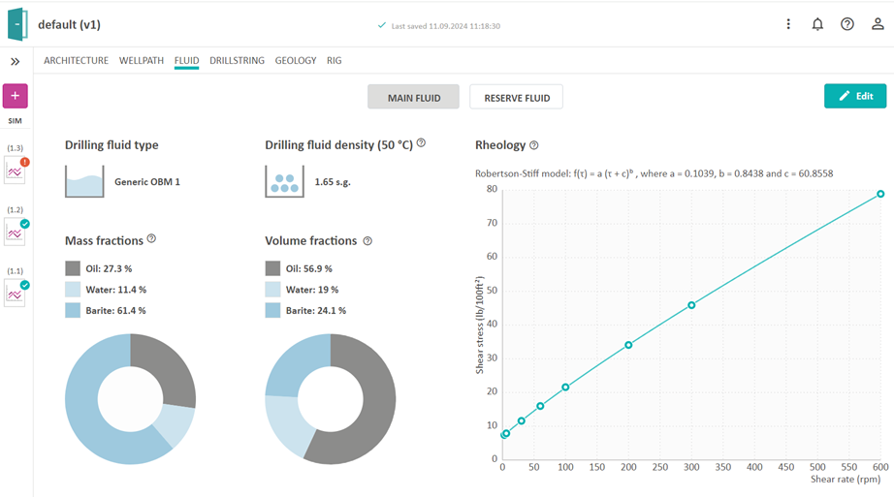Select the GEOLOGY tab
The height and width of the screenshot is (497, 894).
(x=296, y=61)
